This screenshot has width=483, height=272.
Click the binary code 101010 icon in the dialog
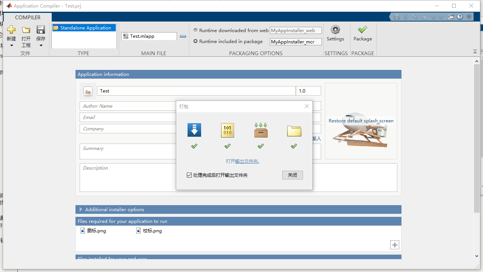pyautogui.click(x=227, y=130)
